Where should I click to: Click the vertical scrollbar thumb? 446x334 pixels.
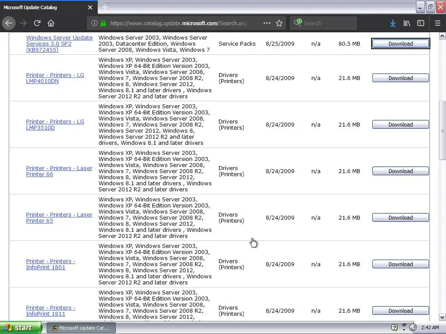pyautogui.click(x=443, y=130)
